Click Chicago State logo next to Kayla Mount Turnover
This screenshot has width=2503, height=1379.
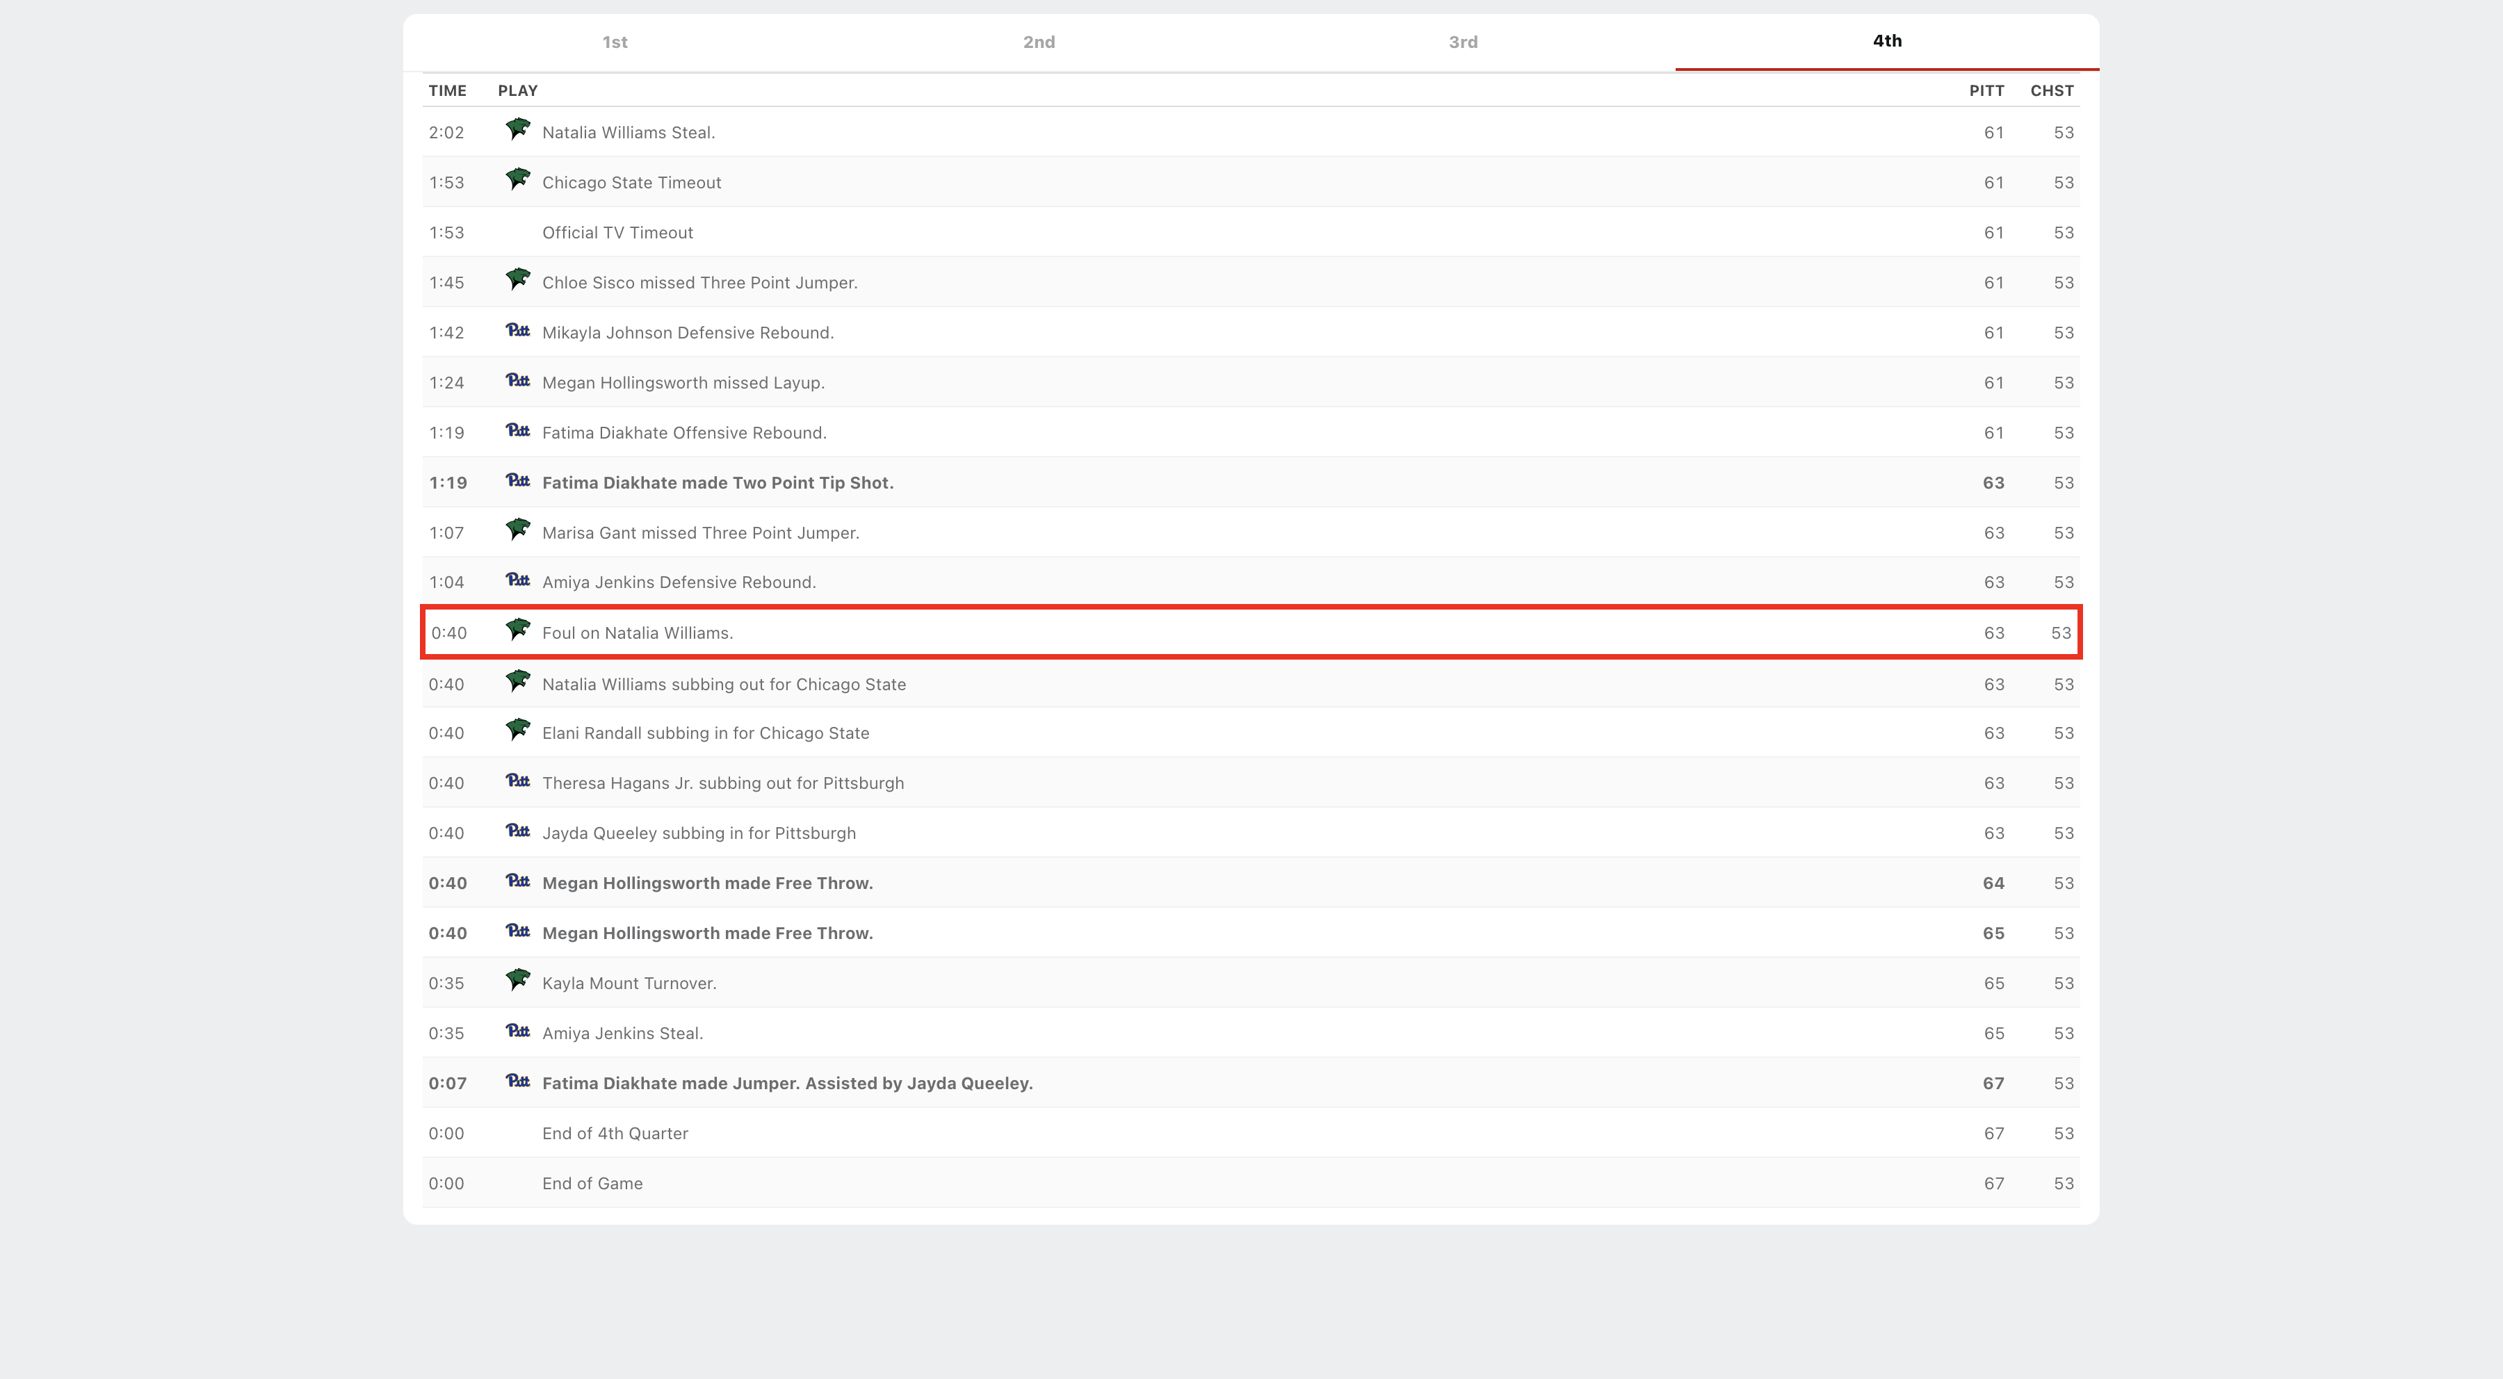[518, 980]
